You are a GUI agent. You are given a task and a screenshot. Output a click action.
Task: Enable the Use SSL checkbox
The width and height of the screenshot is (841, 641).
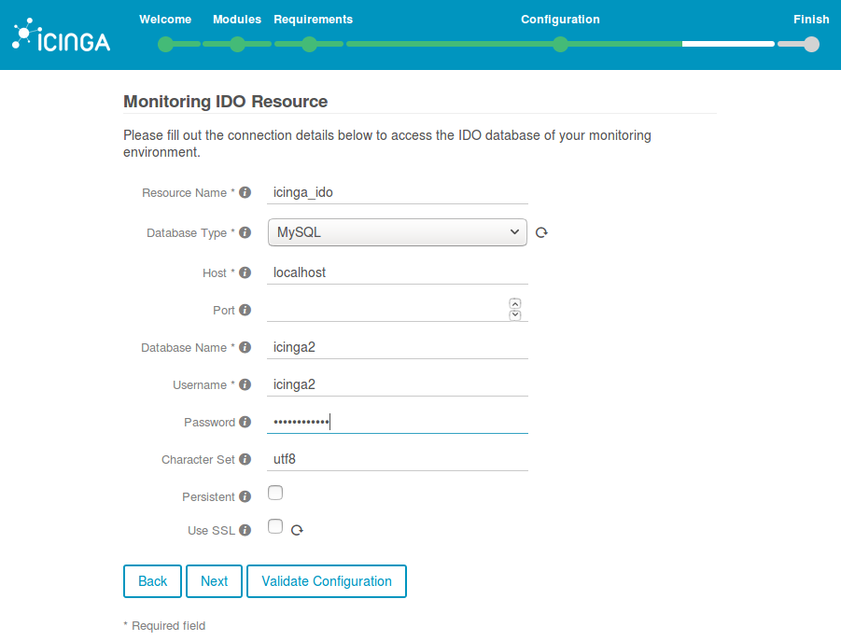pyautogui.click(x=275, y=526)
